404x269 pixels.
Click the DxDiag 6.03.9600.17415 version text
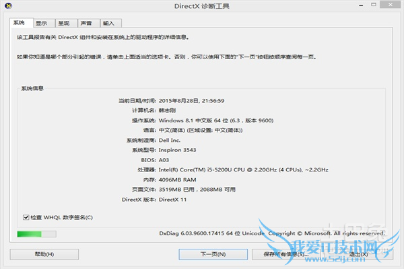point(196,233)
